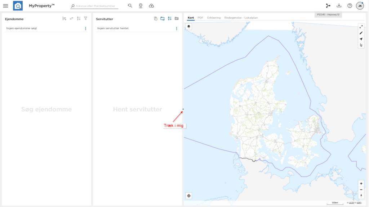This screenshot has width=369, height=207.
Task: Click the panel resize drag handle
Action: (183, 109)
